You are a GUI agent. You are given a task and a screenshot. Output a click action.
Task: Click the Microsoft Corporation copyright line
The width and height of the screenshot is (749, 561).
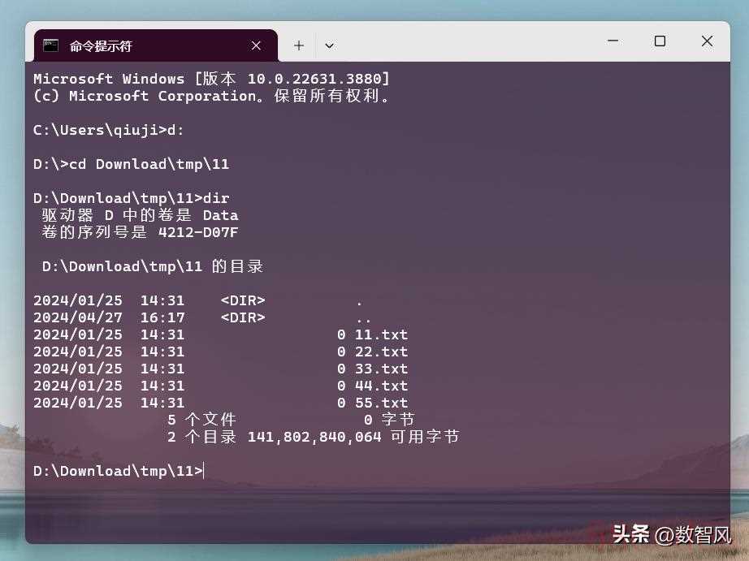[213, 96]
